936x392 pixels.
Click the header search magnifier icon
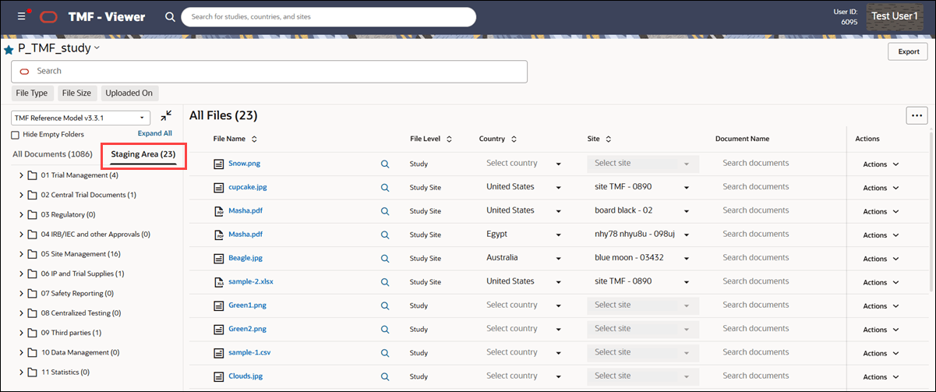click(170, 16)
